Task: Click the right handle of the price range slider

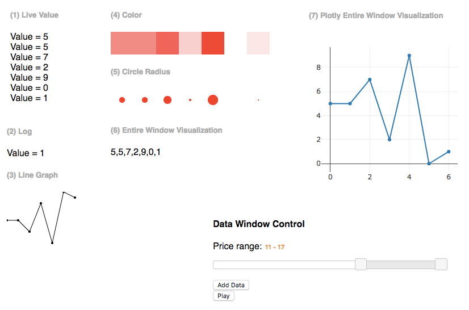Action: (x=441, y=265)
